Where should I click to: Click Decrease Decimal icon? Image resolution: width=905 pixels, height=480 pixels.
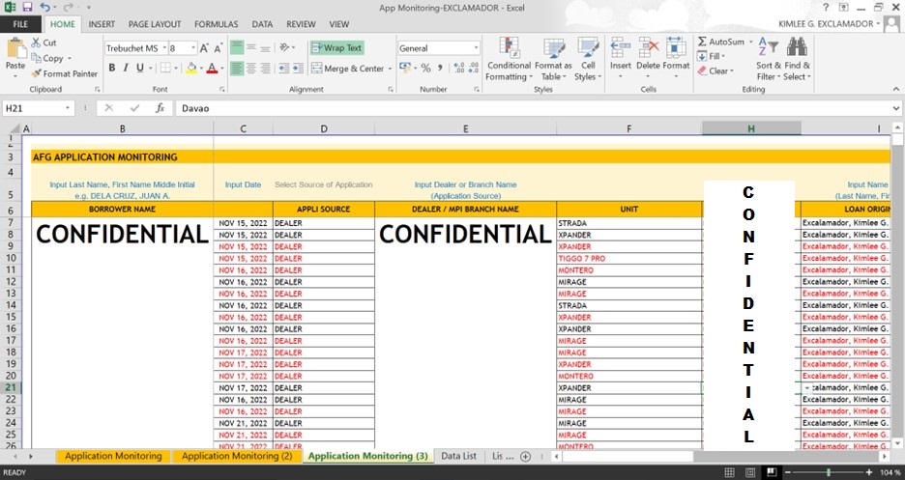[473, 68]
